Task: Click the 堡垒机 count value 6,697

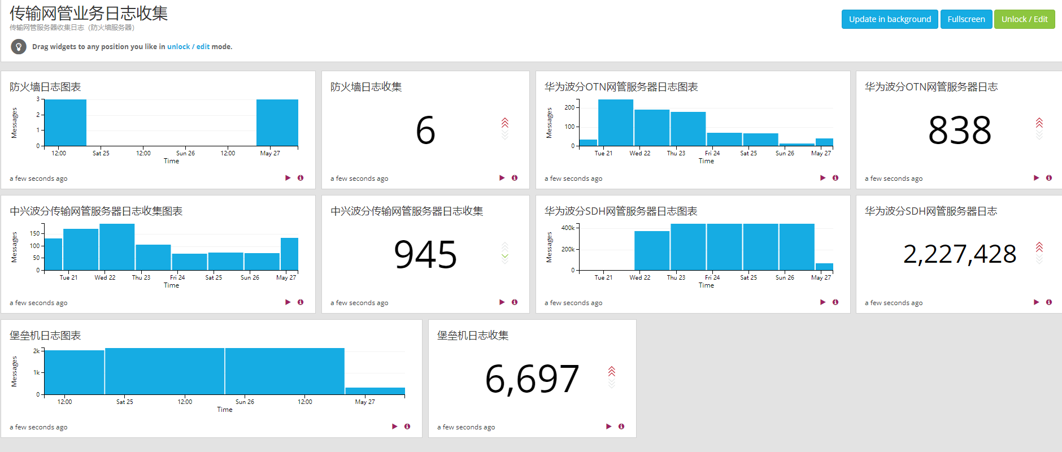Action: (532, 379)
